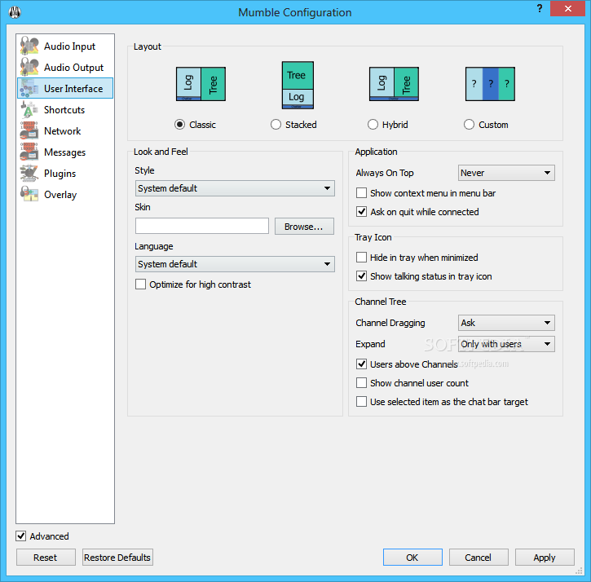Switch to the Shortcuts settings page
The width and height of the screenshot is (591, 582).
(65, 110)
